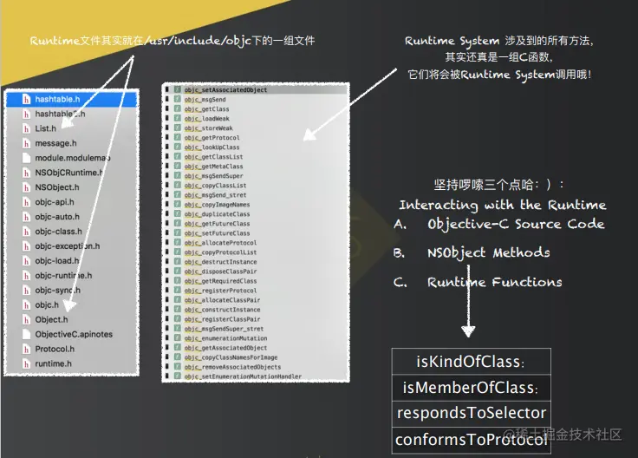The image size is (638, 458).
Task: Select the objc_setEnumerationMutationHandler function name
Action: point(243,376)
